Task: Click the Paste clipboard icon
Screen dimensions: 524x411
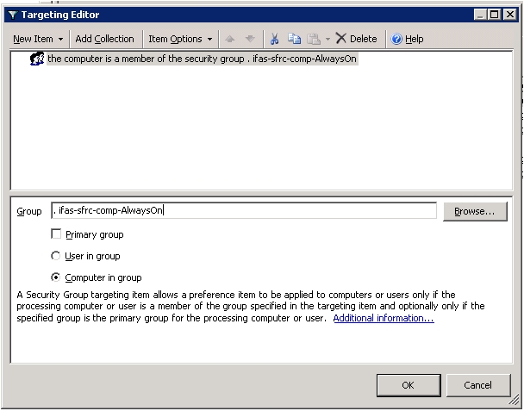Action: (x=314, y=39)
